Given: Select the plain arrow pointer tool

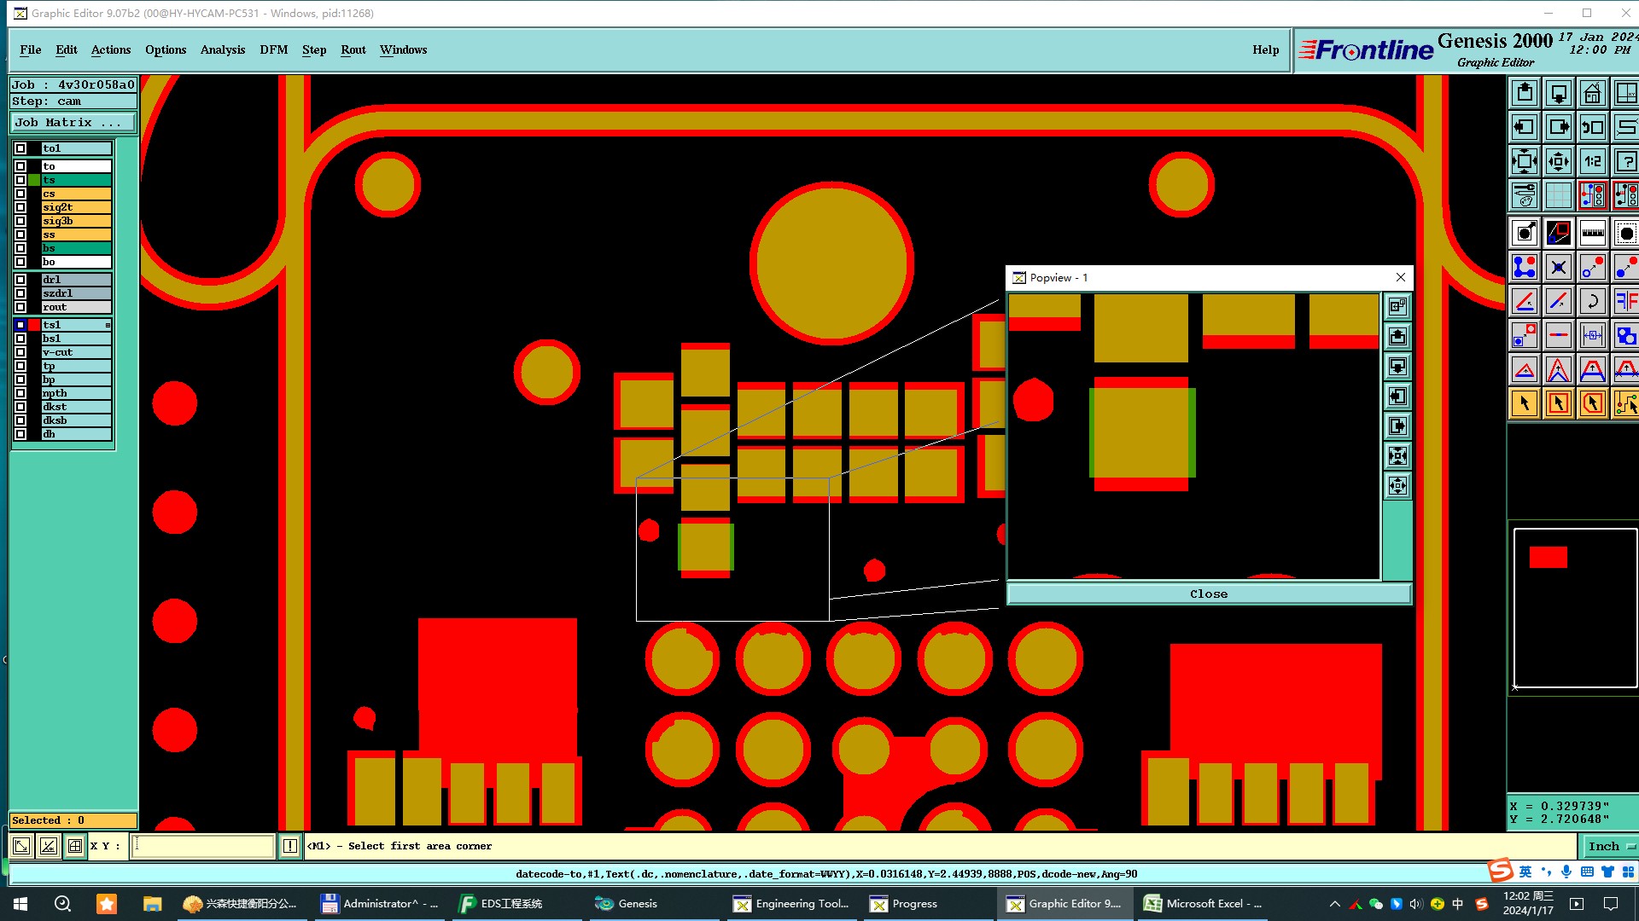Looking at the screenshot, I should coord(1524,403).
